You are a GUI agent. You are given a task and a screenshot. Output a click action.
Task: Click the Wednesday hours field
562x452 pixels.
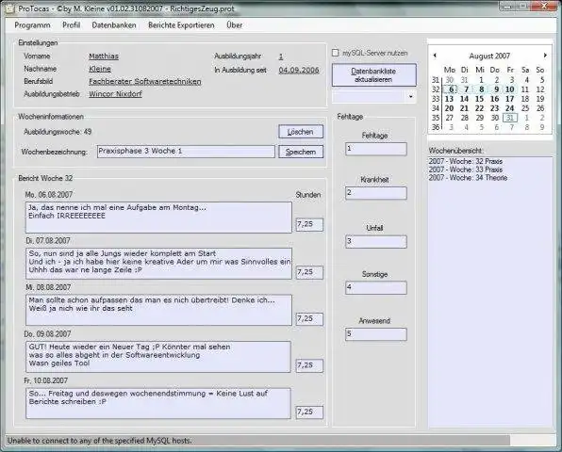(x=309, y=319)
